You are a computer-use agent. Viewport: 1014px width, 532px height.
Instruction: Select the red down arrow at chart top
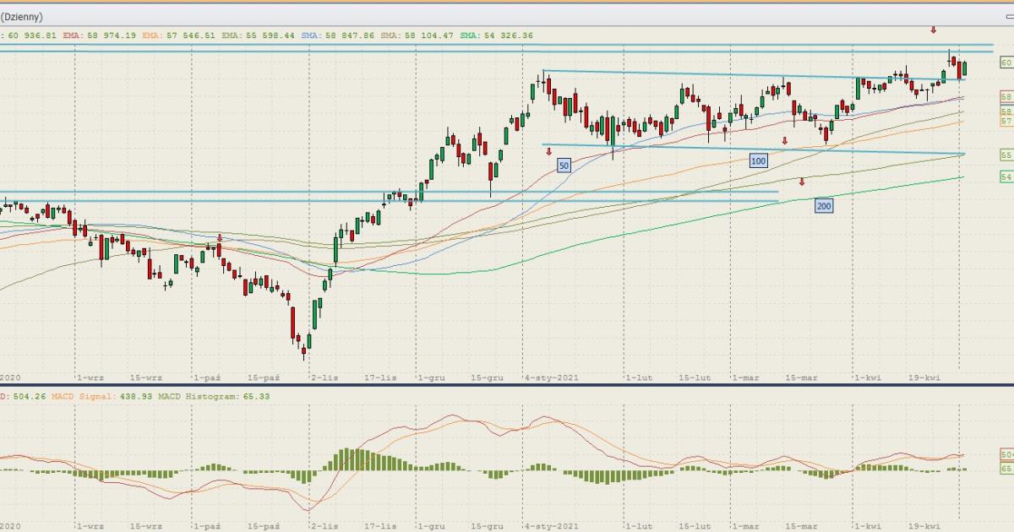click(x=933, y=30)
